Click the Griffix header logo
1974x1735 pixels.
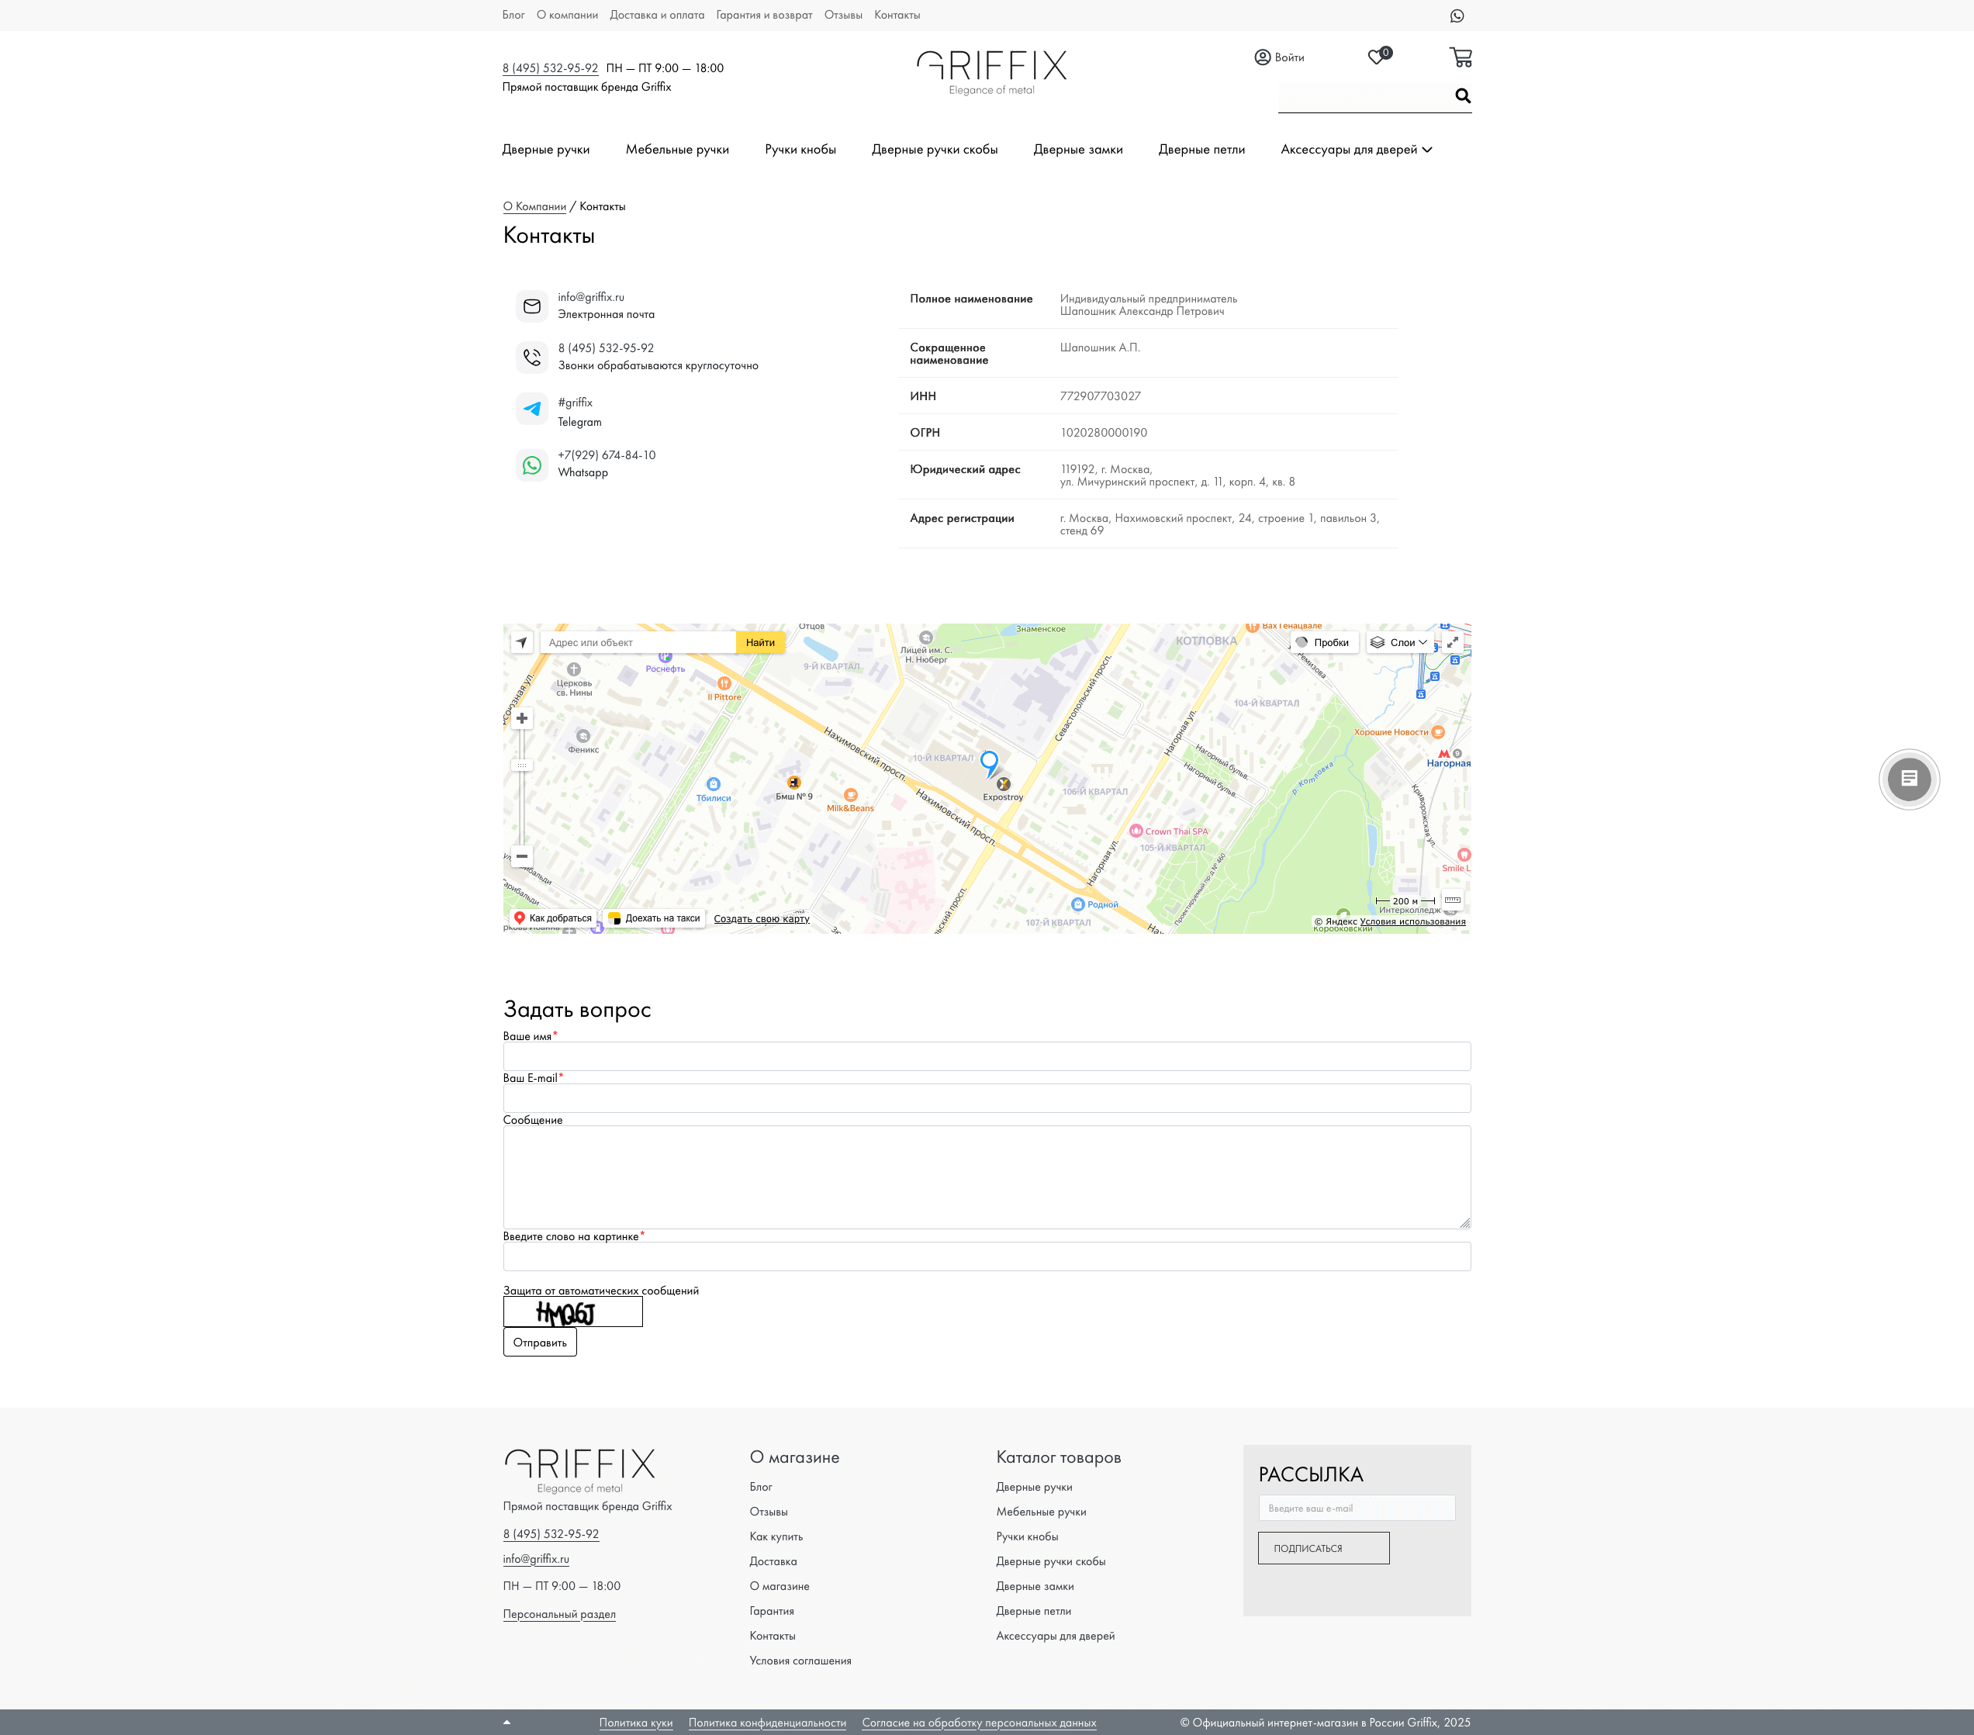point(990,72)
